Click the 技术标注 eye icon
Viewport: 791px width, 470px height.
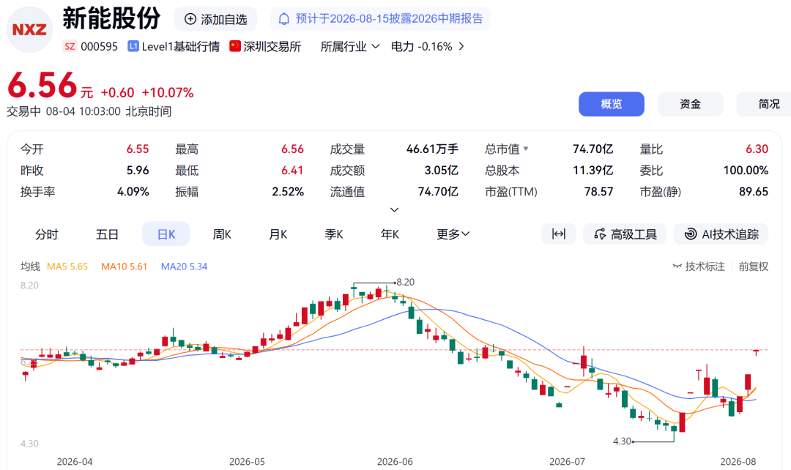[x=677, y=266]
